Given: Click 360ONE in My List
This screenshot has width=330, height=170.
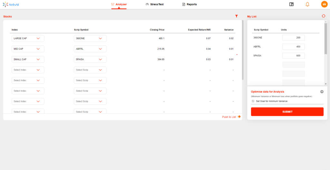Looking at the screenshot, I should 258,38.
